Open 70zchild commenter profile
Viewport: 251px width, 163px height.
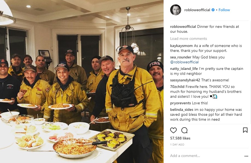177,87
